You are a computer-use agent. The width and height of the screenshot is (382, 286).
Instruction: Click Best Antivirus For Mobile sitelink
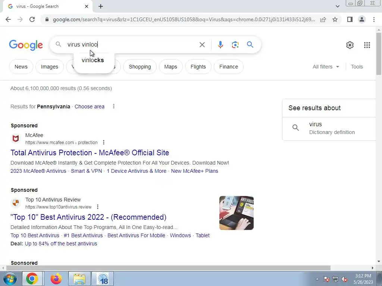point(136,235)
